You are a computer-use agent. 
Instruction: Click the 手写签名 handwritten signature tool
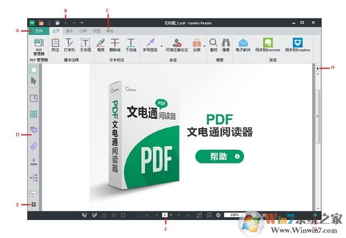click(x=150, y=45)
